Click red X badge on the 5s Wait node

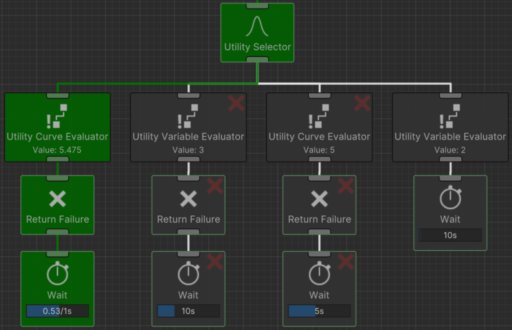[x=346, y=261]
